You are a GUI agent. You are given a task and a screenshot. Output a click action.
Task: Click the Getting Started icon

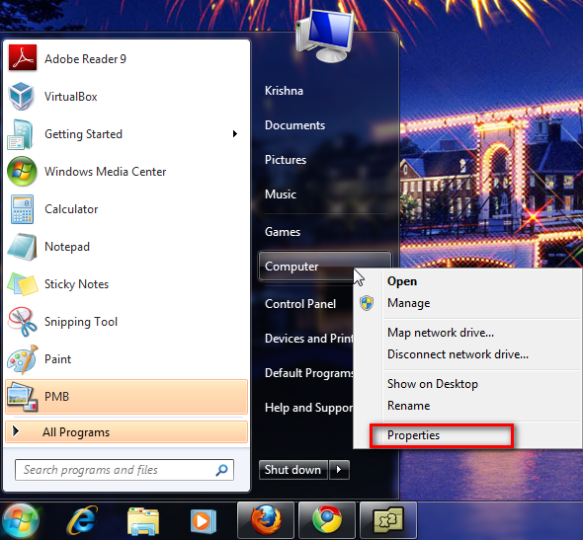(20, 134)
